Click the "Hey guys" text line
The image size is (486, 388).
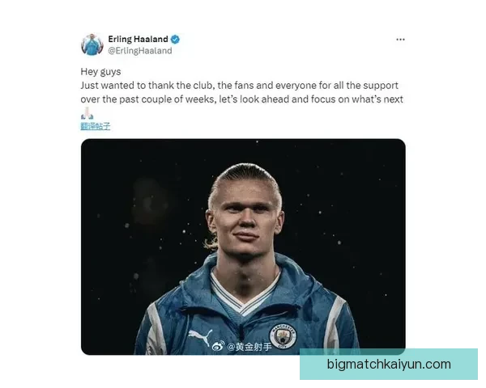pyautogui.click(x=100, y=72)
